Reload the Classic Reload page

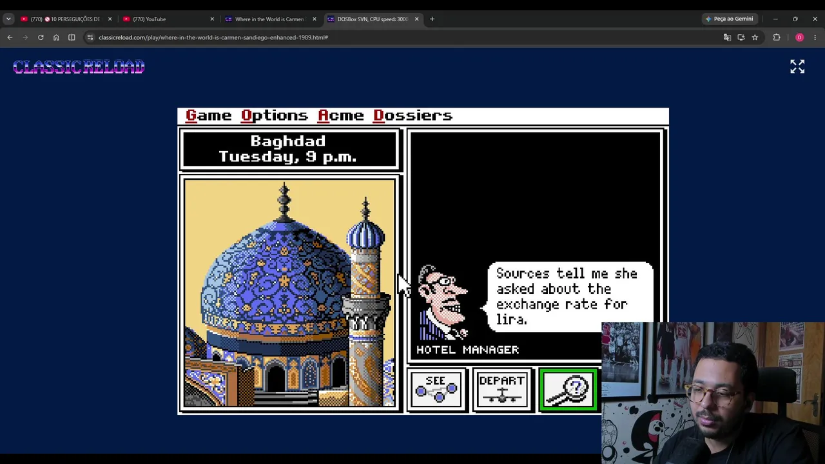[41, 37]
